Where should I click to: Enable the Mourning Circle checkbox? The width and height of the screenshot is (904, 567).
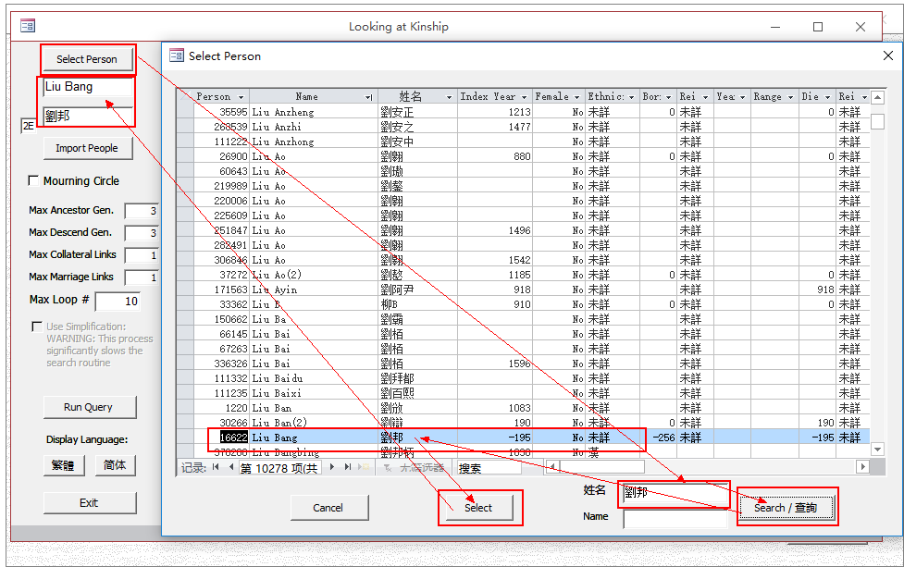coord(34,180)
